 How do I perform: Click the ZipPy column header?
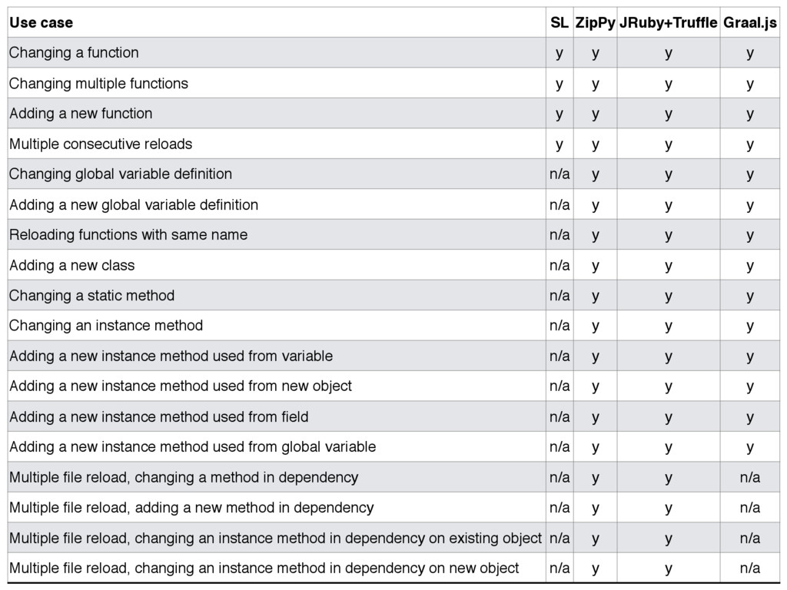[595, 22]
